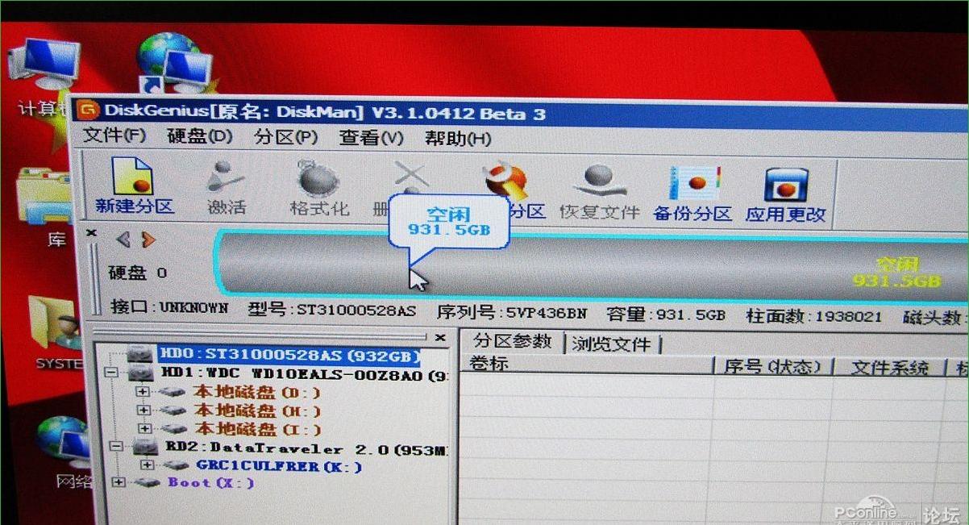Click the 接口:UNKNOWN text
The width and height of the screenshot is (969, 525).
(x=169, y=307)
